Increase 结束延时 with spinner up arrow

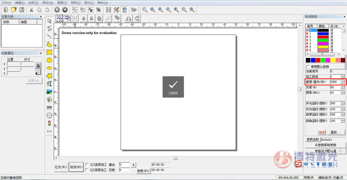coord(343,113)
